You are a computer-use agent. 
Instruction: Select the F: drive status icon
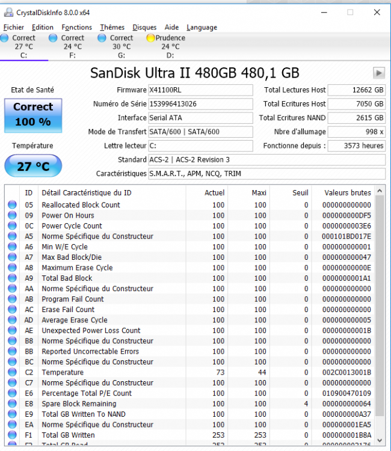[x=54, y=38]
